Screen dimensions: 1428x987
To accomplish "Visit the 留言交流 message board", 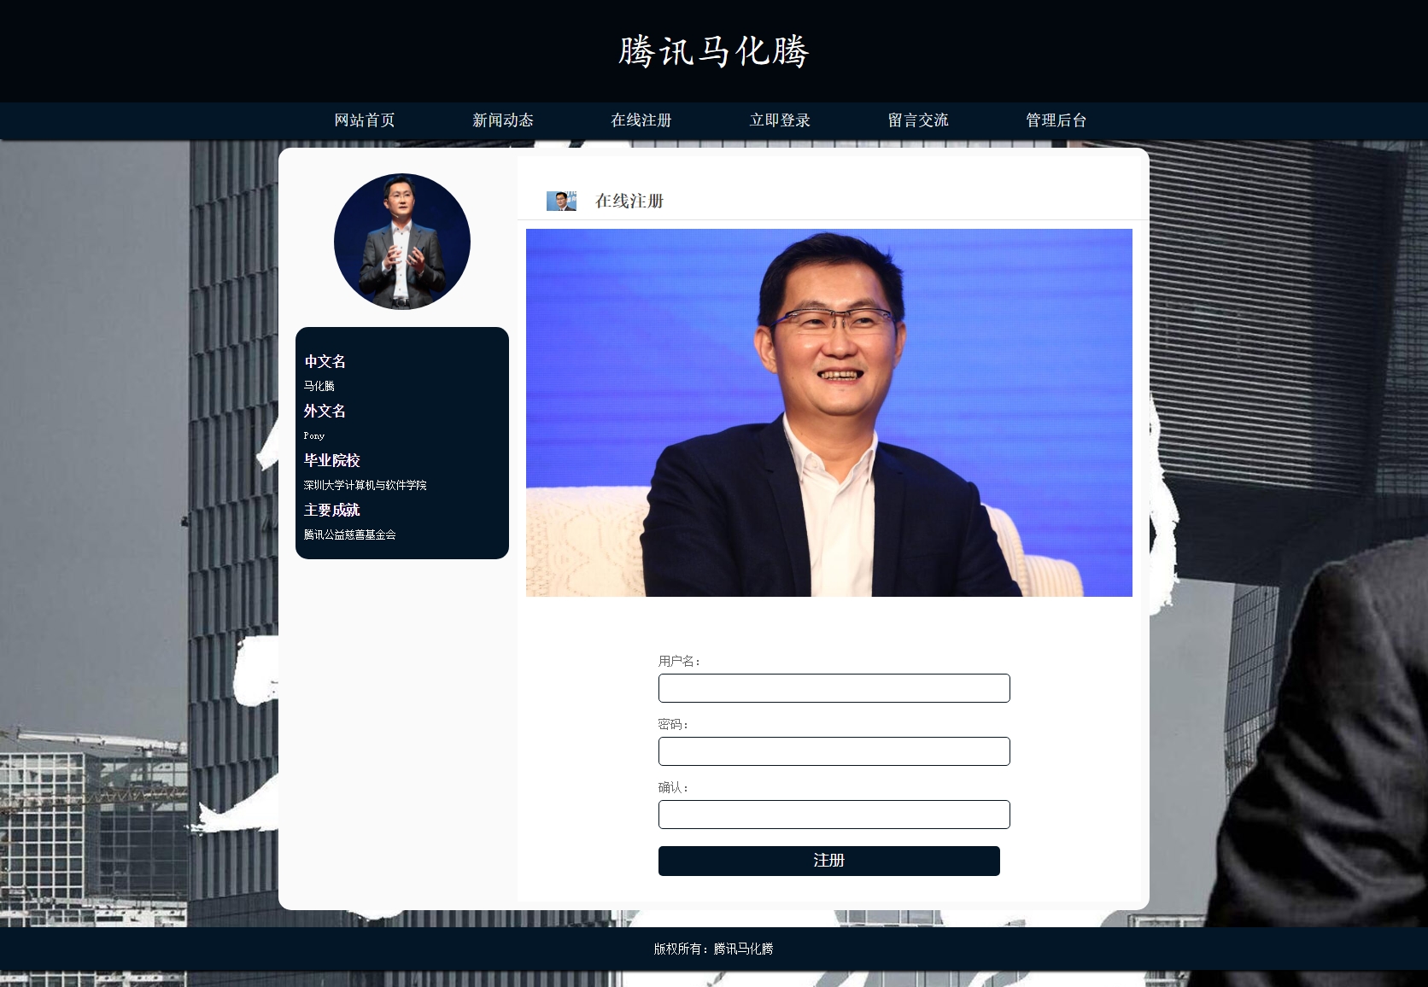I will click(918, 120).
